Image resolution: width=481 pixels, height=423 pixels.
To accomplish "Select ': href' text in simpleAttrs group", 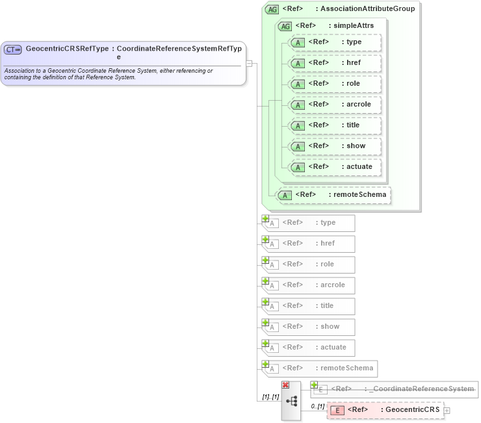I will [351, 62].
